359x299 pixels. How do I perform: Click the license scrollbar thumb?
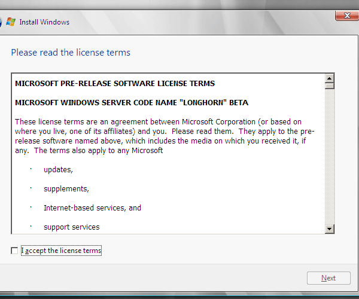pyautogui.click(x=330, y=86)
